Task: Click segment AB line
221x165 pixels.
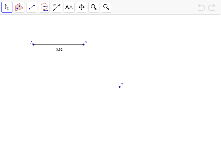Action: 58,45
